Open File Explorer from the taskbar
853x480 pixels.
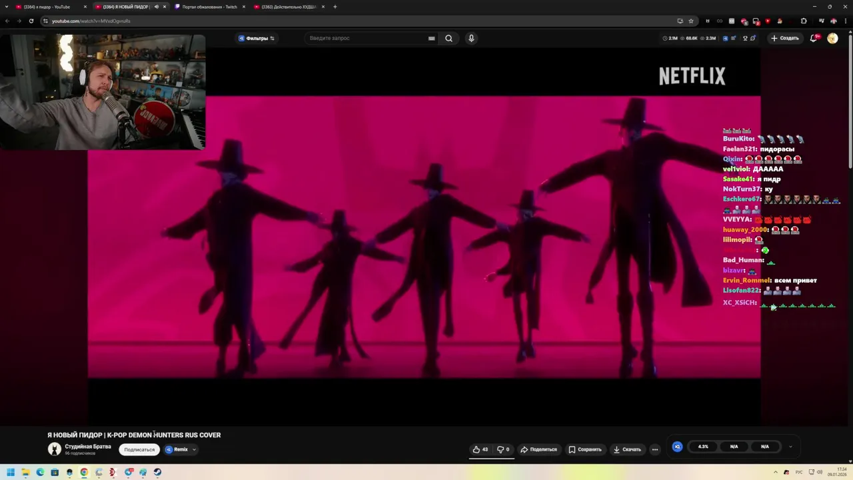[x=25, y=472]
